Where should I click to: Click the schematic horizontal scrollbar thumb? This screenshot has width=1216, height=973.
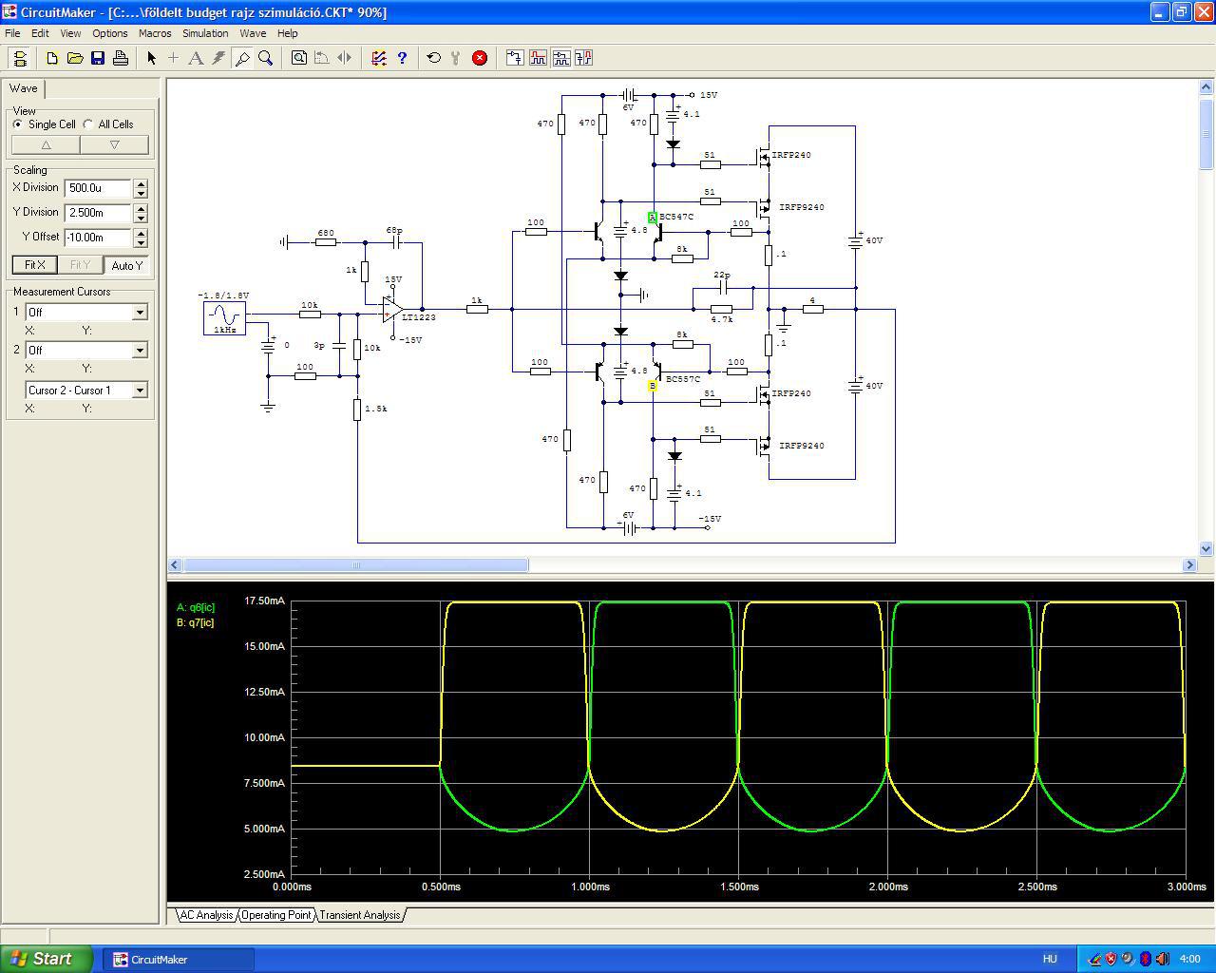pyautogui.click(x=355, y=565)
